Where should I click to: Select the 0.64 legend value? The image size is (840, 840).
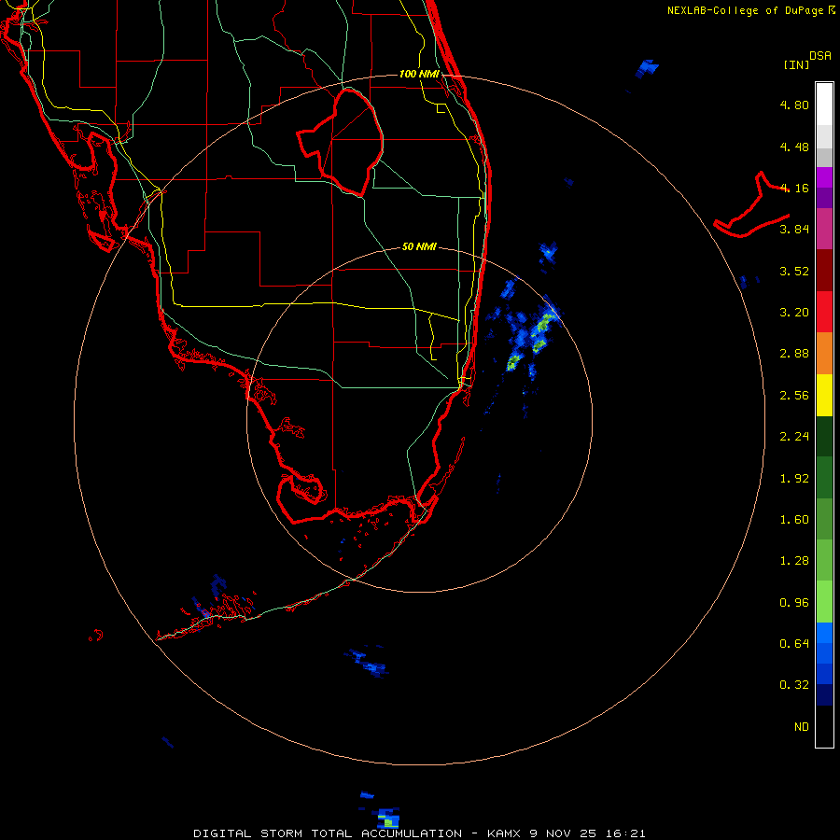(x=794, y=643)
